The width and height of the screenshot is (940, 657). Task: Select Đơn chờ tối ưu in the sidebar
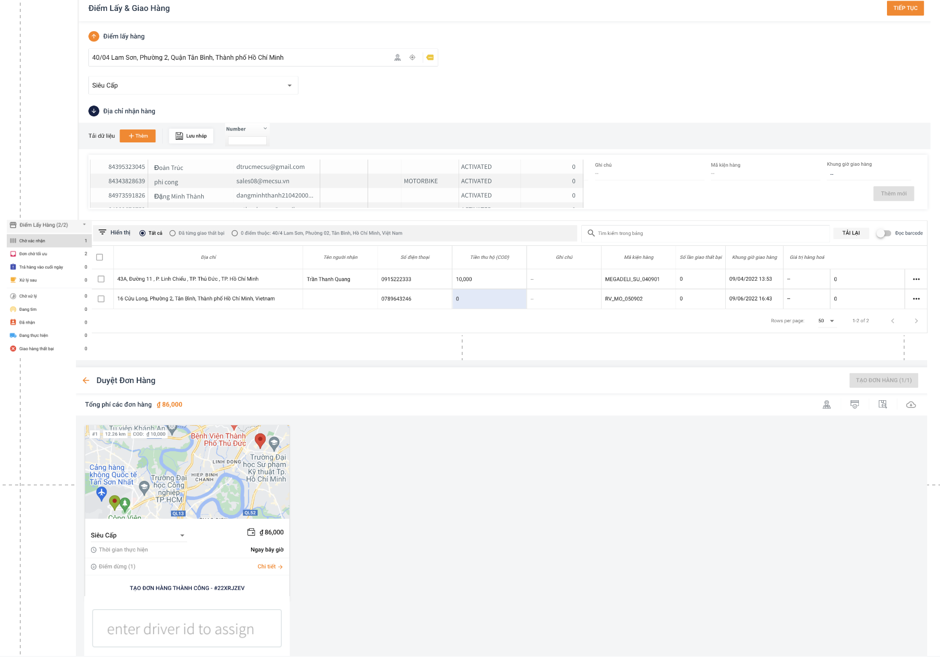click(33, 254)
